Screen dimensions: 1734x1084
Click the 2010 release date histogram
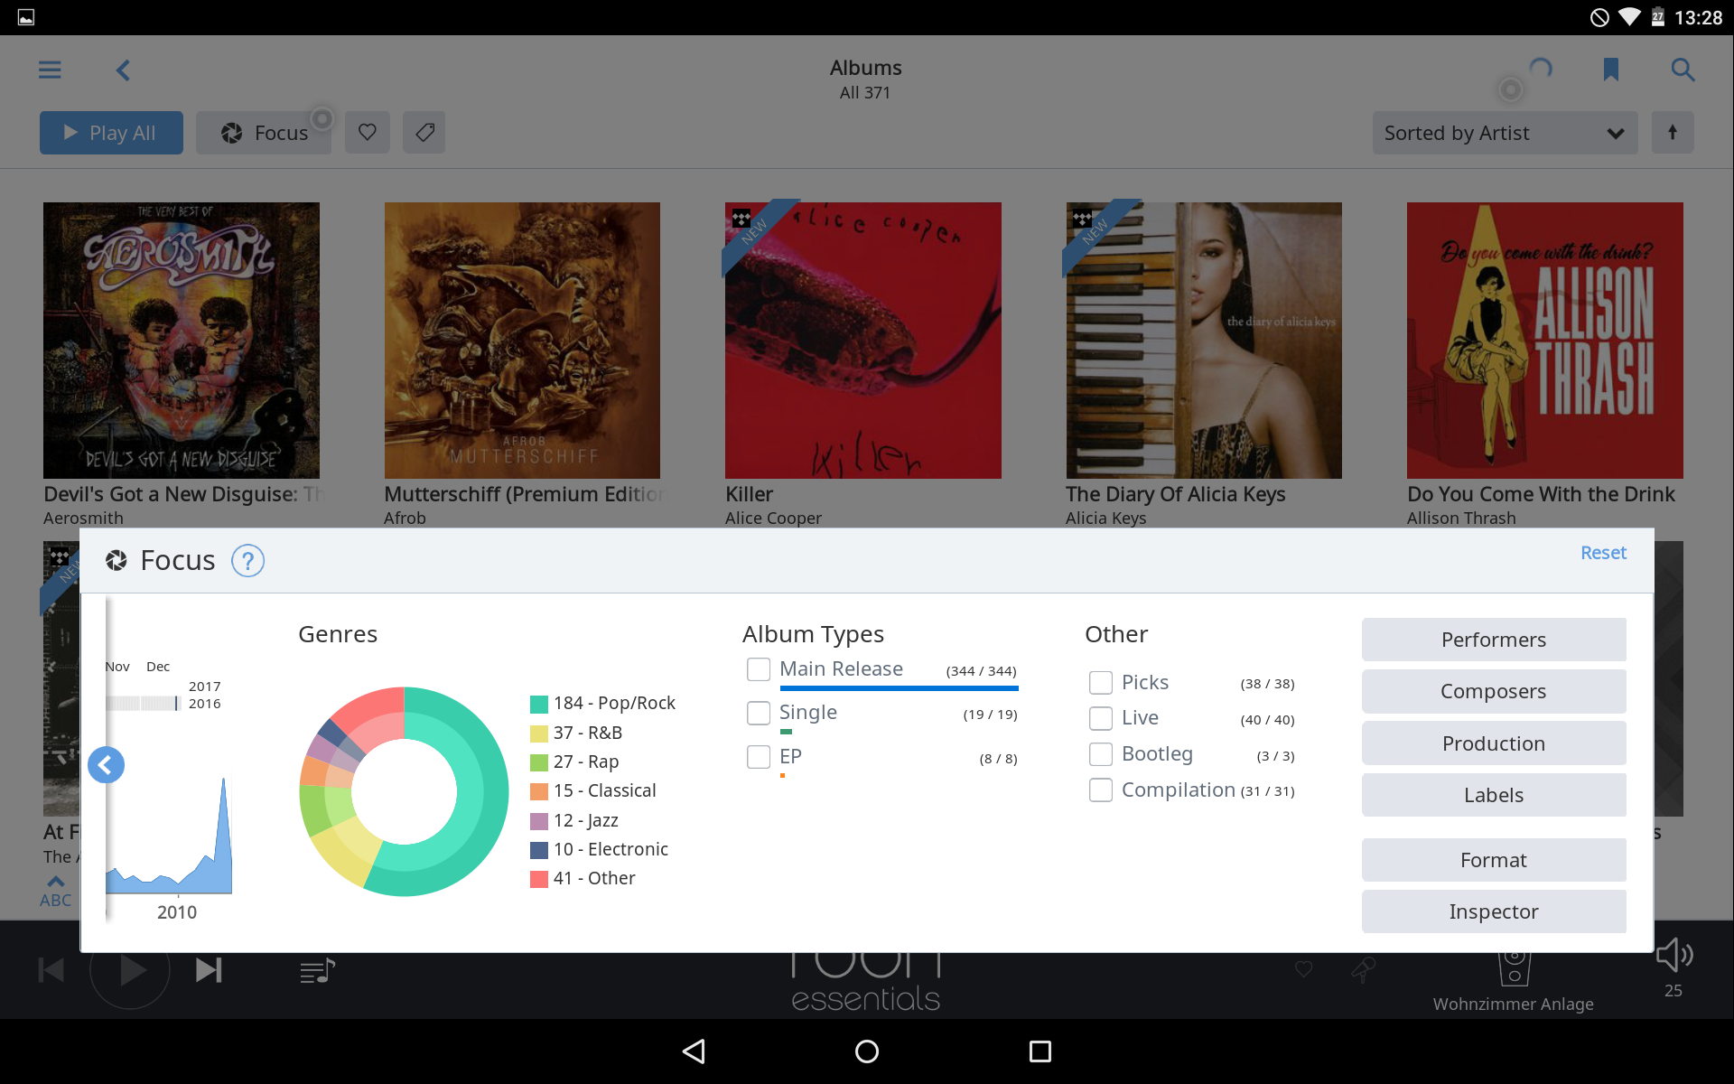point(169,836)
